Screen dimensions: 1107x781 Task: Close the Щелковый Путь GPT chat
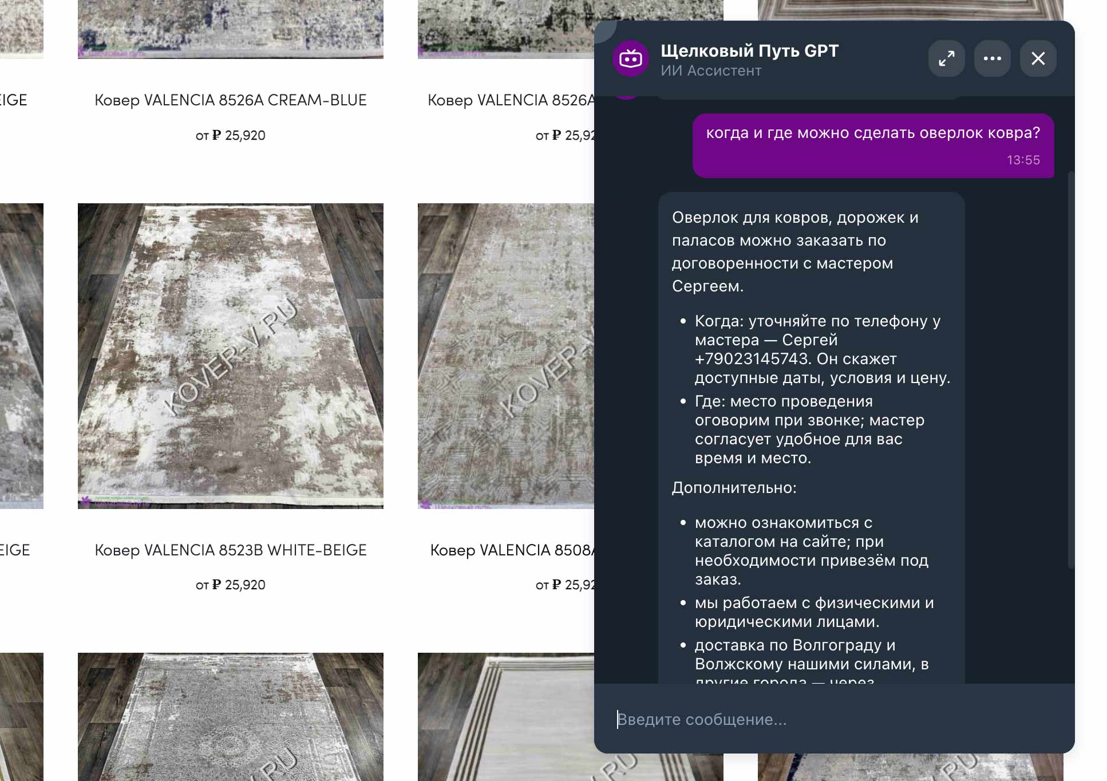pyautogui.click(x=1038, y=58)
